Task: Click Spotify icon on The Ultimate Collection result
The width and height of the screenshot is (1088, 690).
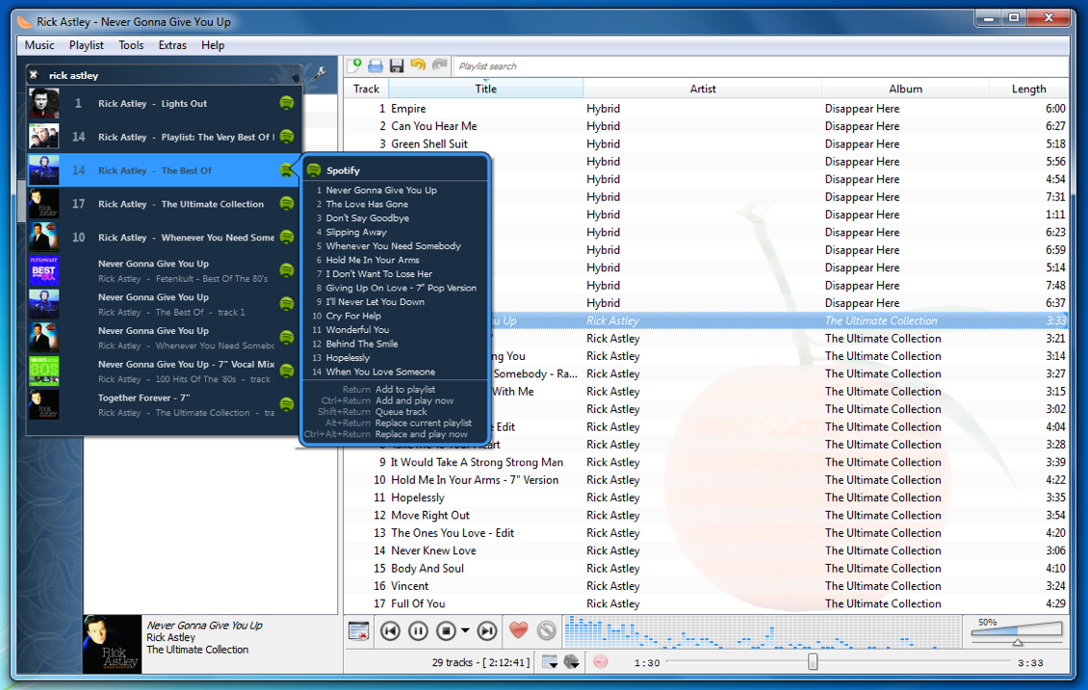Action: 287,203
